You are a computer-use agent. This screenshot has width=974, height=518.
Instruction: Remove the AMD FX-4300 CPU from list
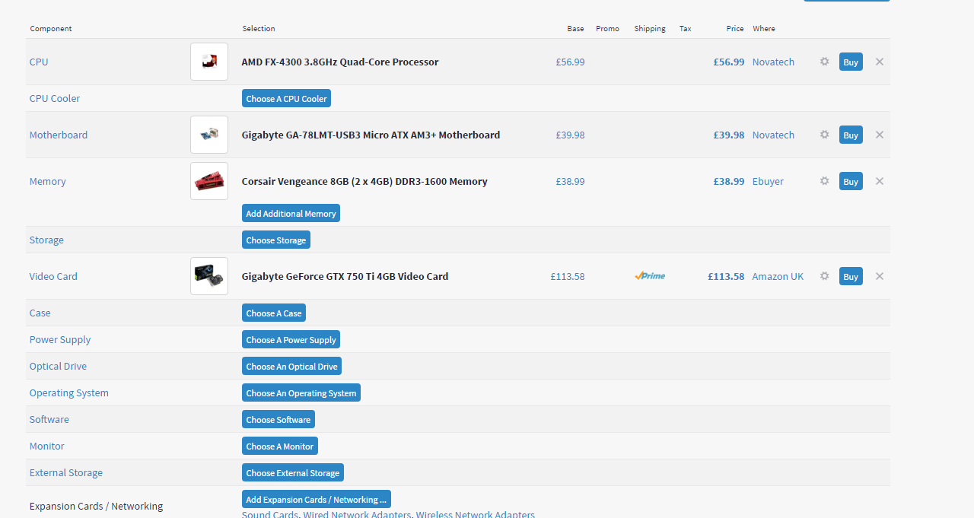pyautogui.click(x=880, y=62)
